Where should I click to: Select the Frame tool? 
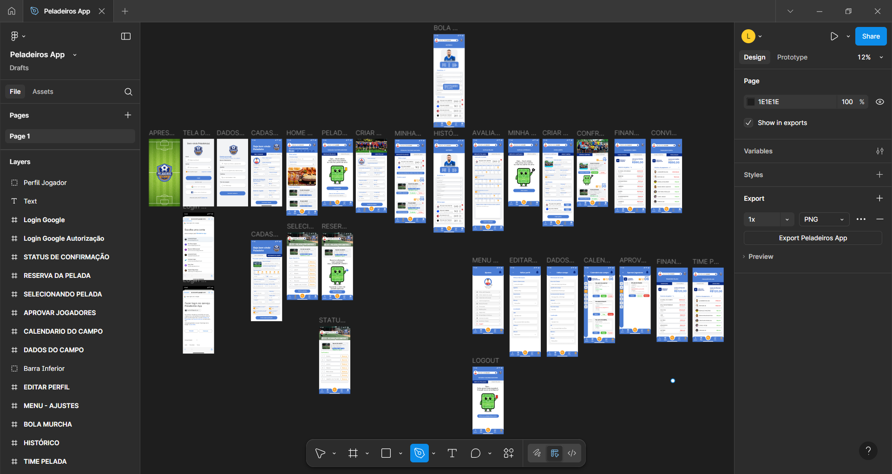coord(353,453)
